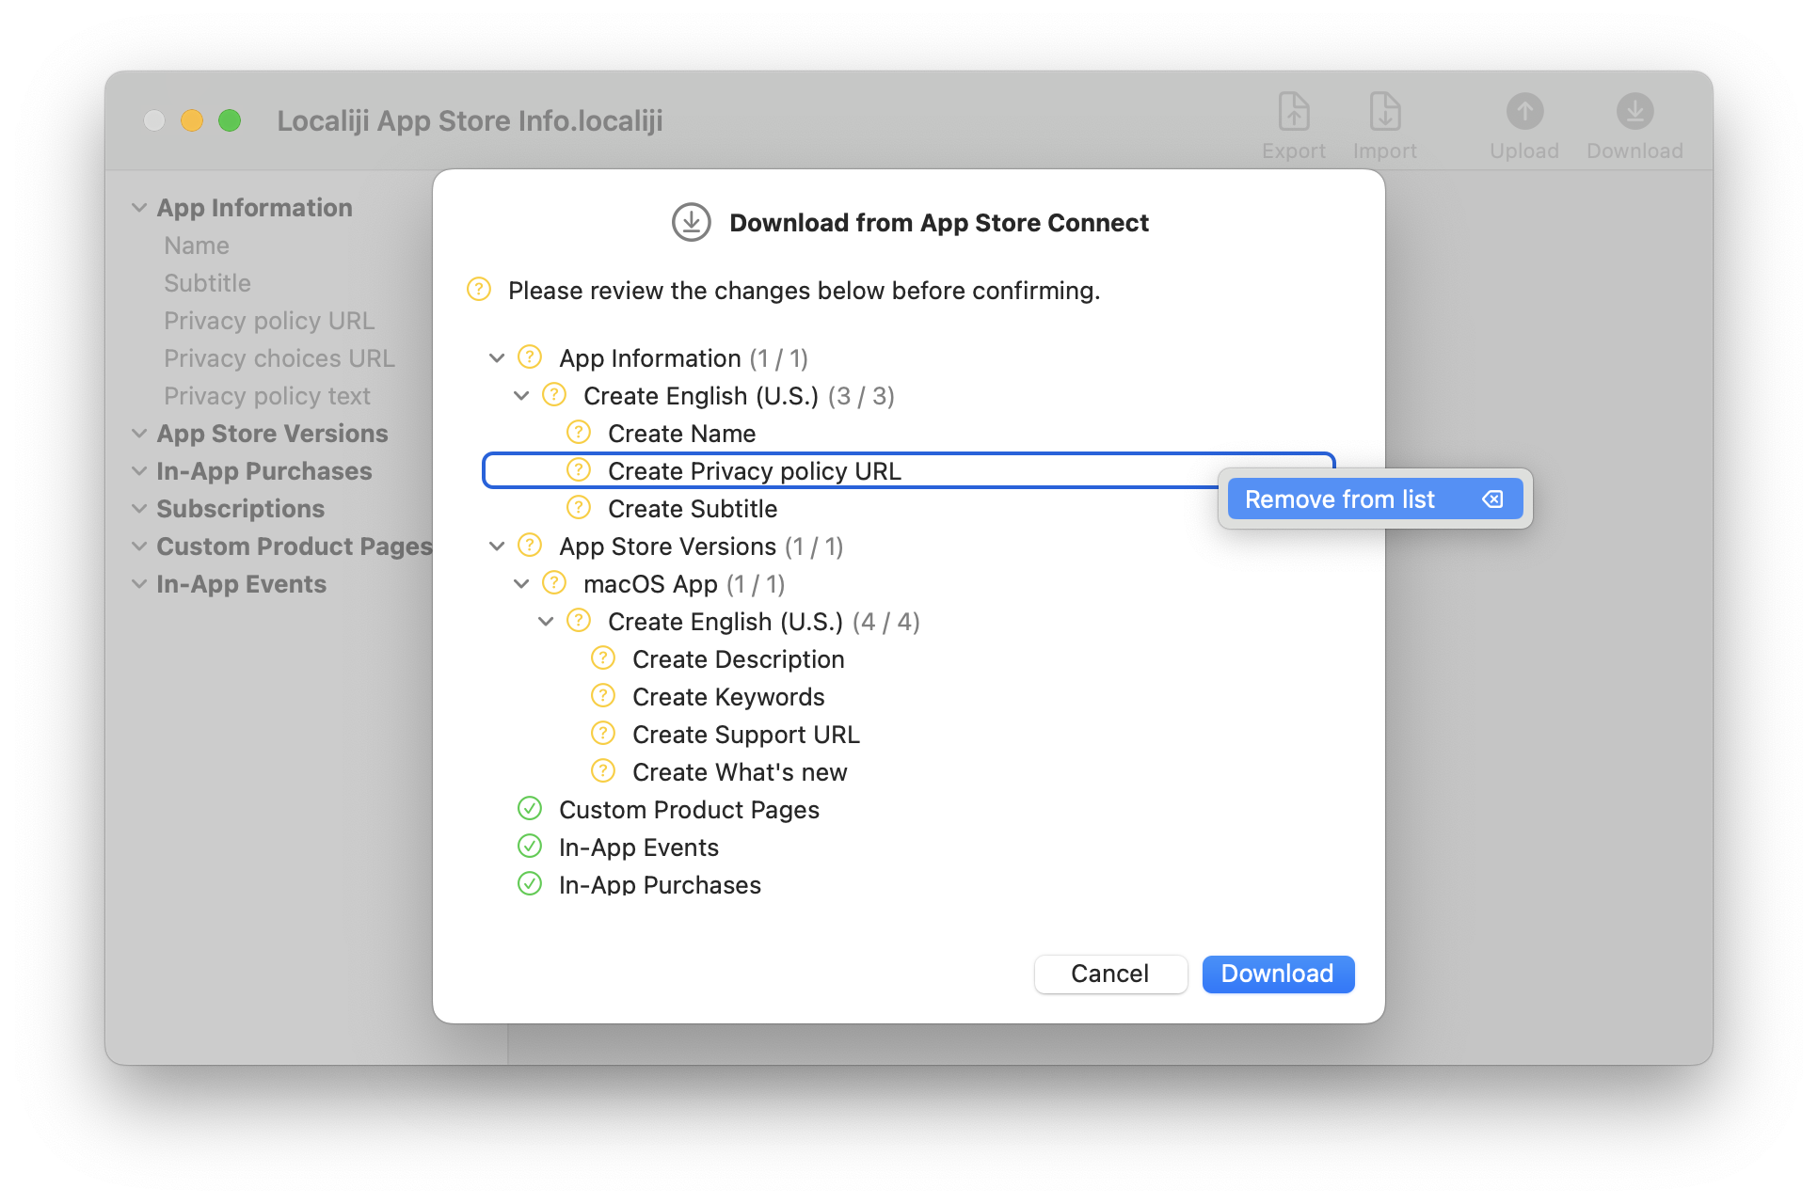The height and width of the screenshot is (1204, 1818).
Task: Click green checkmark beside In-App Events
Action: [x=530, y=847]
